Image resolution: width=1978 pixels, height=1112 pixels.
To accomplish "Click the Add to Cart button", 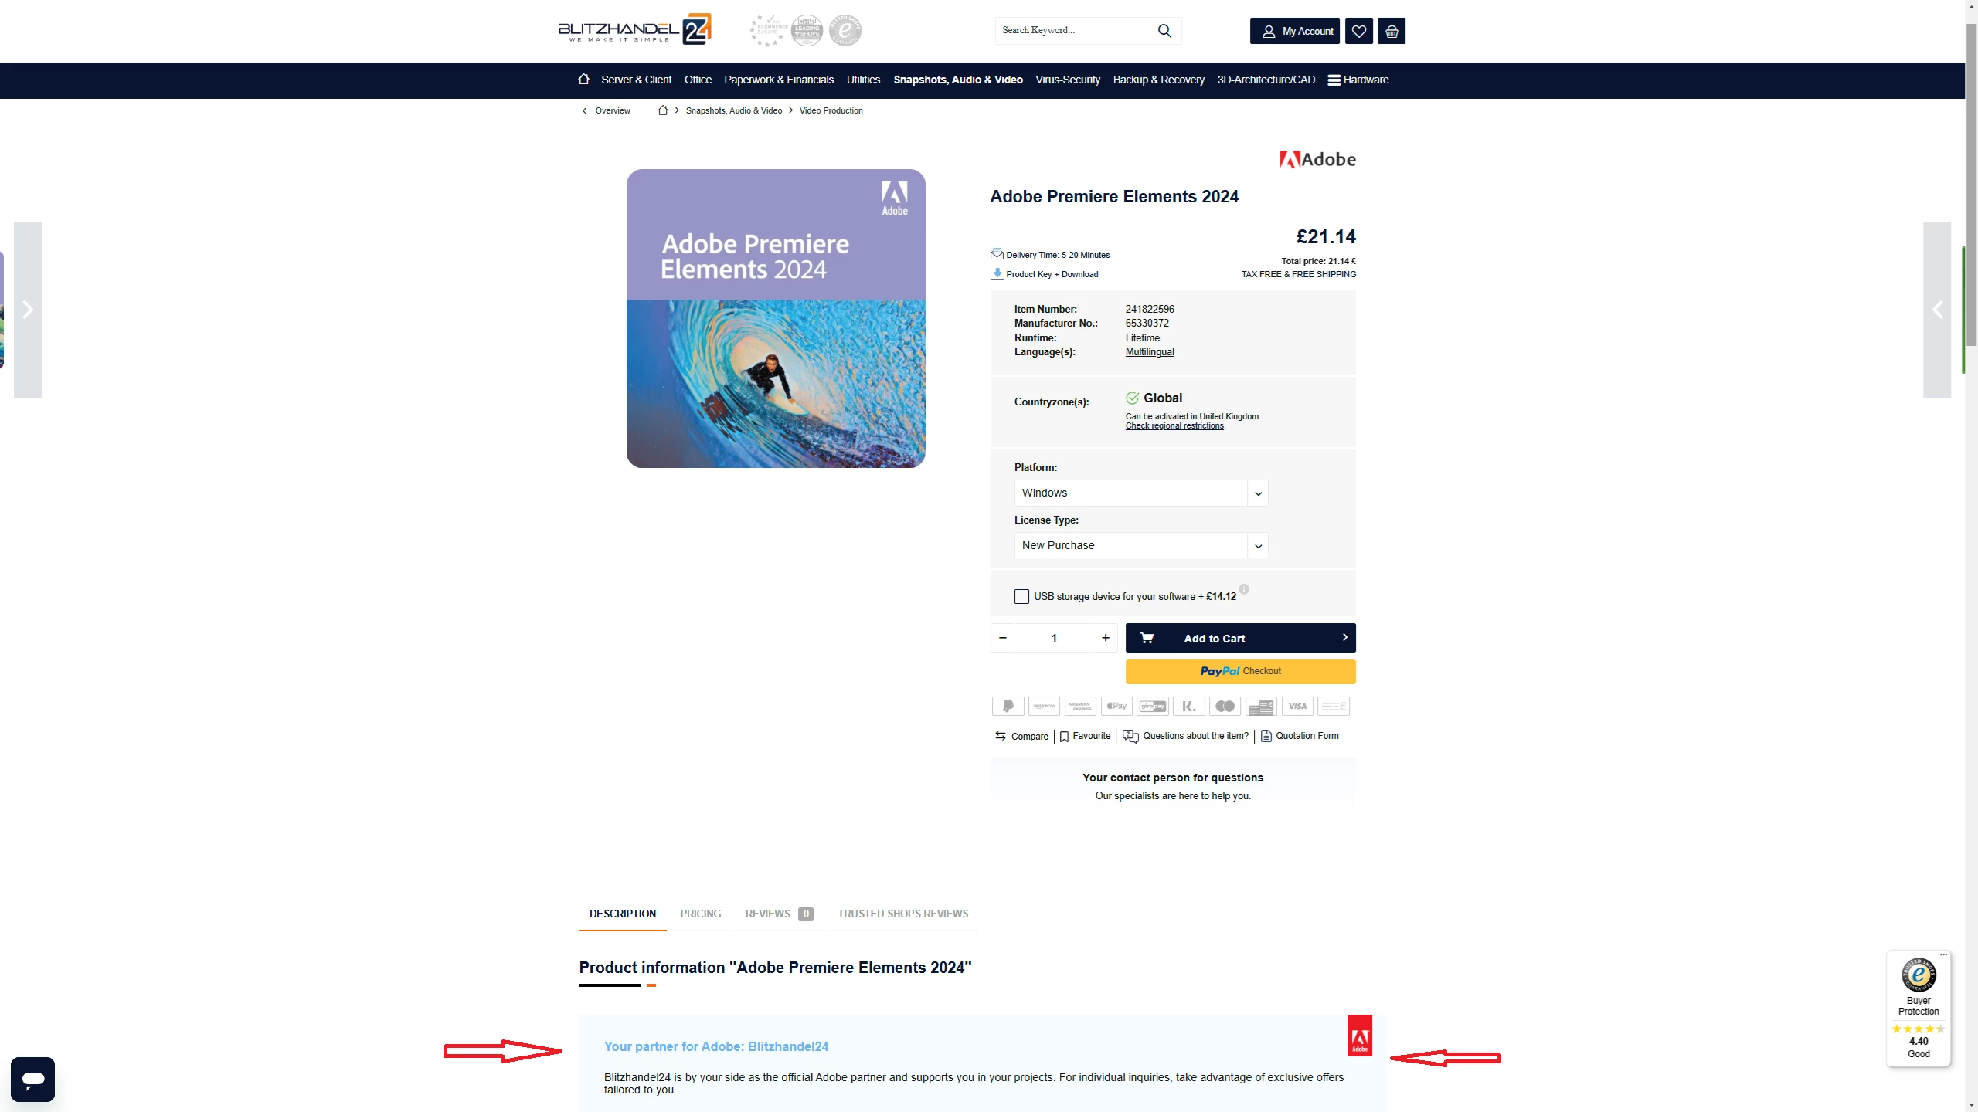I will pos(1240,638).
